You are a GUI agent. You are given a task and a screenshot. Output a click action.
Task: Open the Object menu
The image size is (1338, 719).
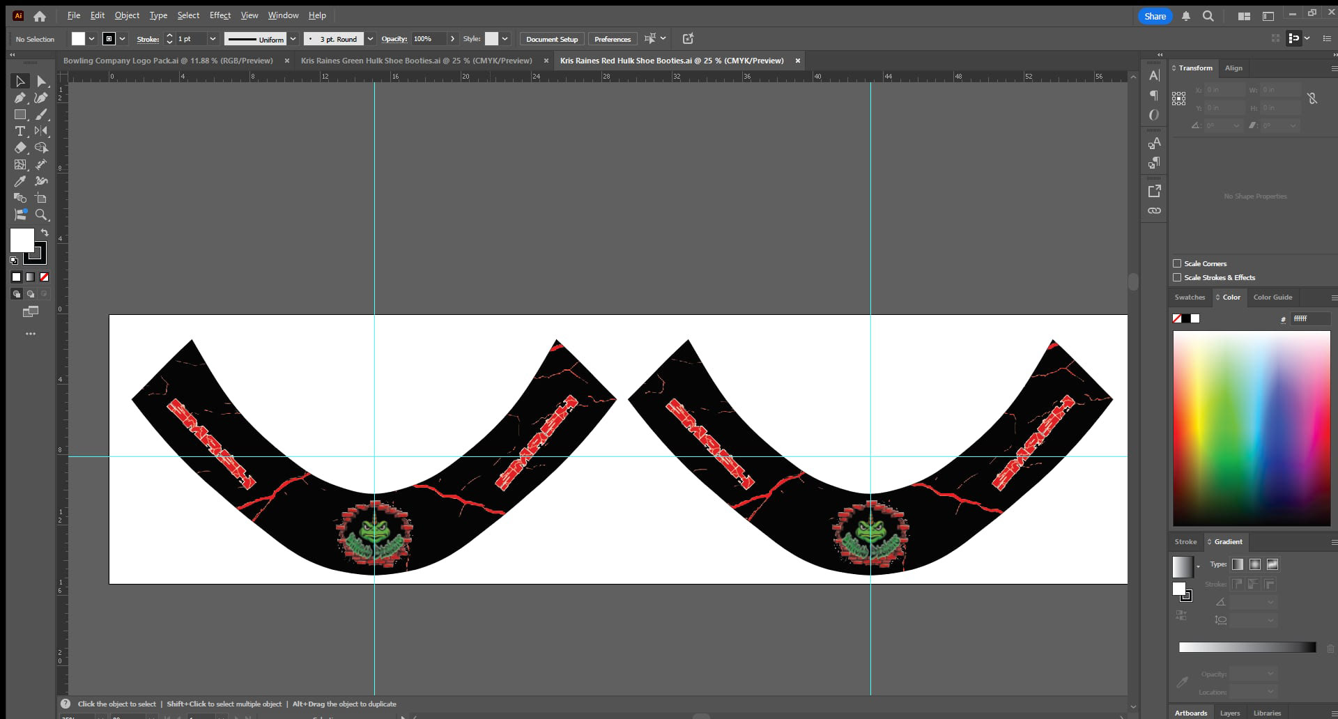tap(127, 15)
